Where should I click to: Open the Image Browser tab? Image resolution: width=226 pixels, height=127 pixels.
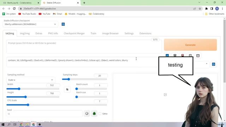pyautogui.click(x=111, y=34)
